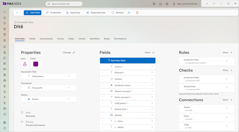This screenshot has width=239, height=132.
Task: Expand the Datum narození field row
Action: (127, 91)
